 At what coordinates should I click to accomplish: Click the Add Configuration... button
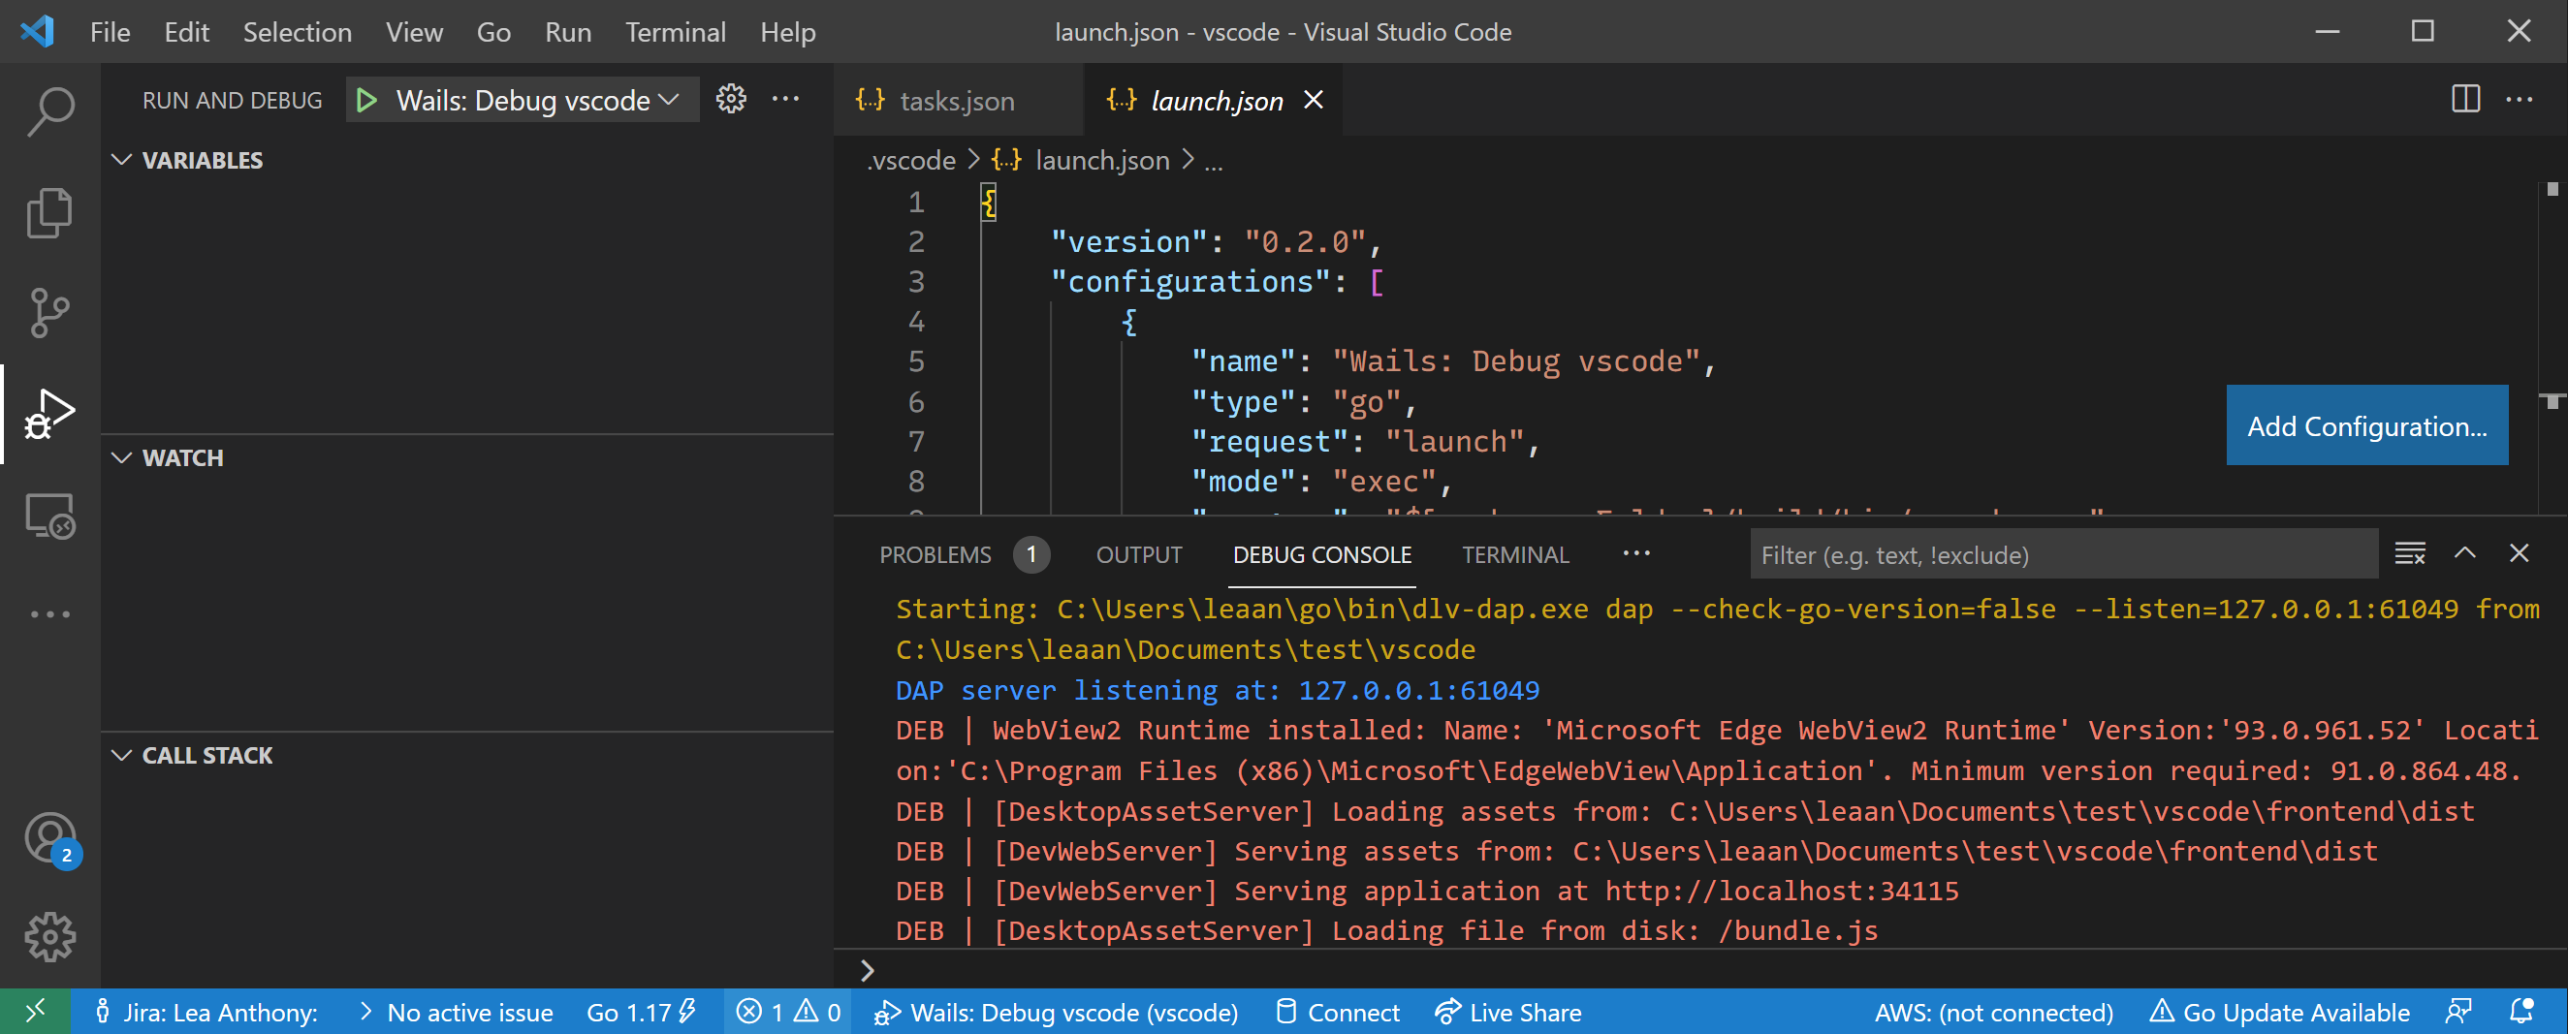2366,426
